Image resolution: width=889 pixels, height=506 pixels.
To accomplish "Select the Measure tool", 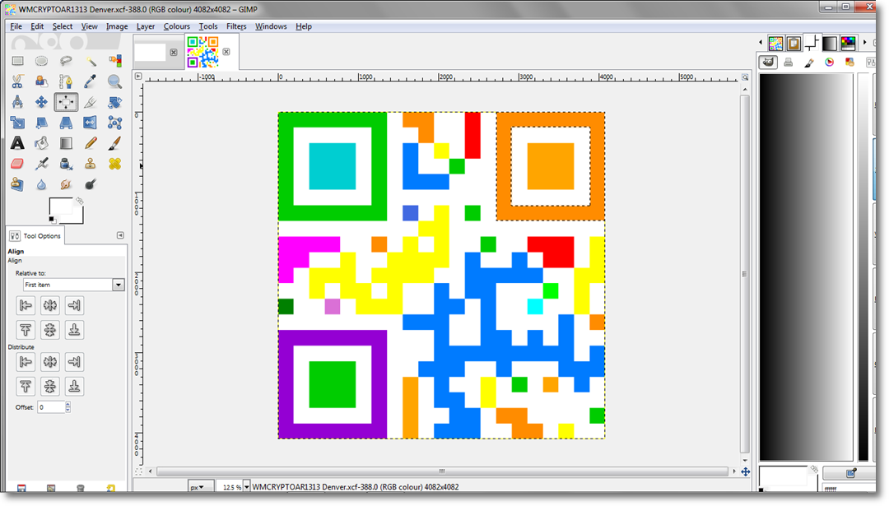I will coord(17,102).
